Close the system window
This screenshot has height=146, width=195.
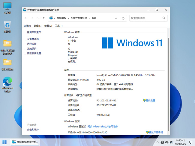click(166, 10)
